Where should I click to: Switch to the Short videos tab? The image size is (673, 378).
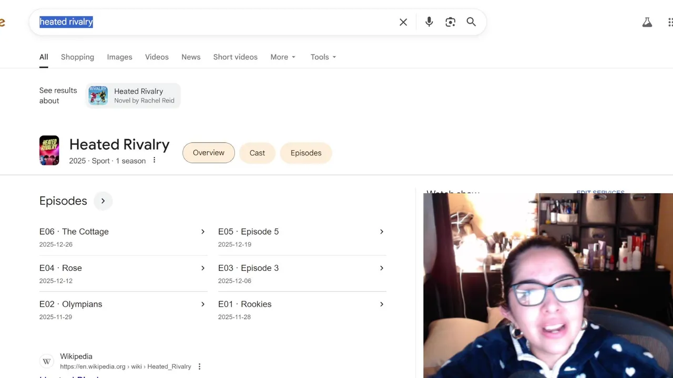pyautogui.click(x=235, y=57)
